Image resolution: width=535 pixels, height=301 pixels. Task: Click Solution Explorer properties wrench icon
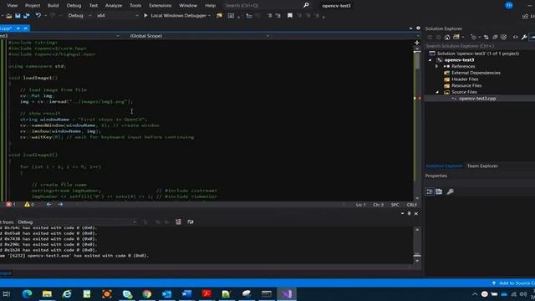pyautogui.click(x=524, y=37)
